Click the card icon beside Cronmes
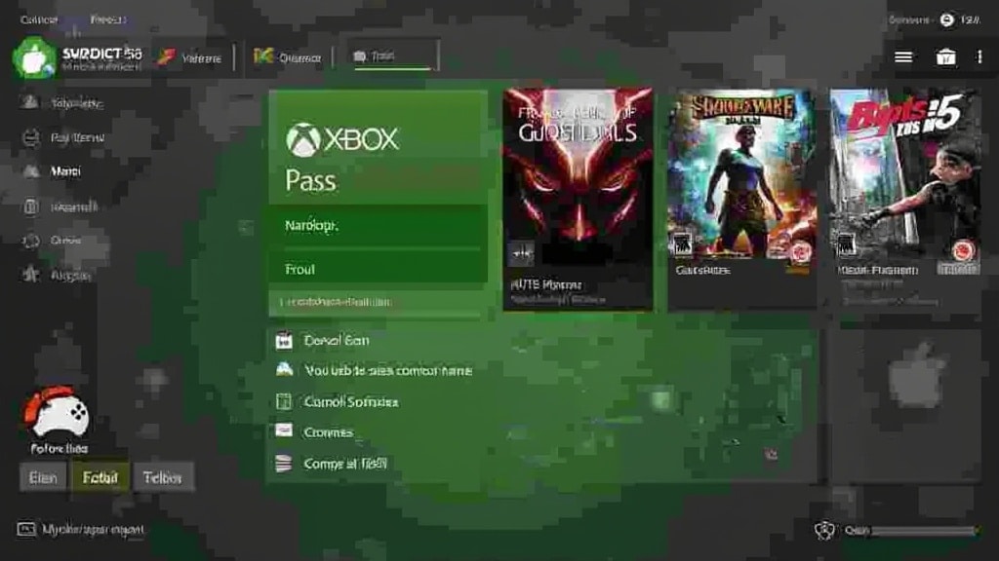The image size is (999, 561). (x=284, y=431)
